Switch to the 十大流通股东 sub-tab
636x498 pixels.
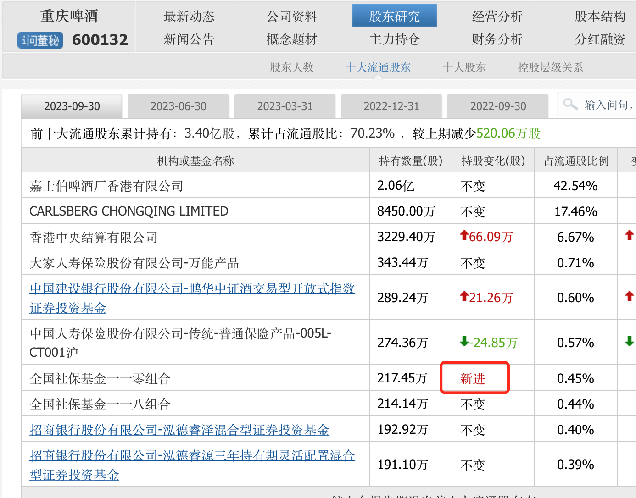coord(378,67)
